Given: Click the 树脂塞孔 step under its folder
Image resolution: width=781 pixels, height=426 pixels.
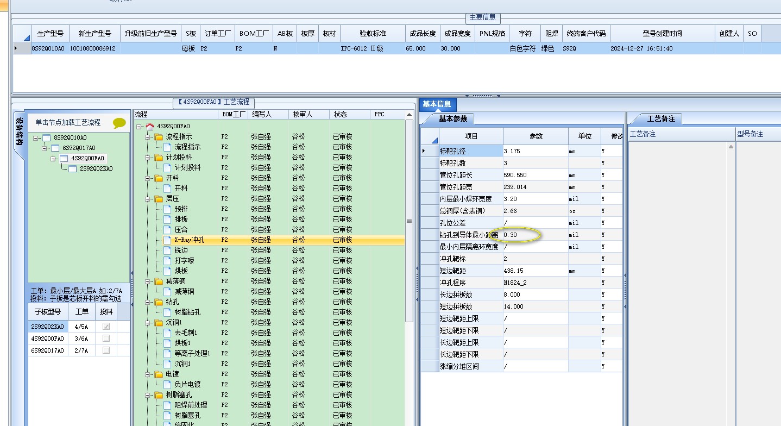Looking at the screenshot, I should coord(187,415).
